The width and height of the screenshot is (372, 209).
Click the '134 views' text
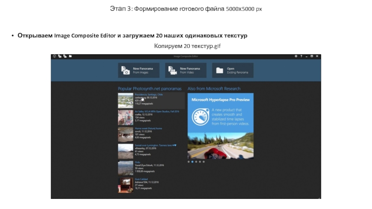pyautogui.click(x=140, y=118)
